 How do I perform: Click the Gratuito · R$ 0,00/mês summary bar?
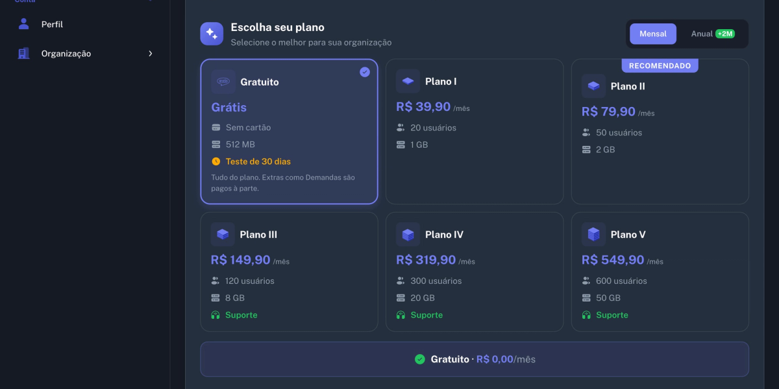[475, 359]
